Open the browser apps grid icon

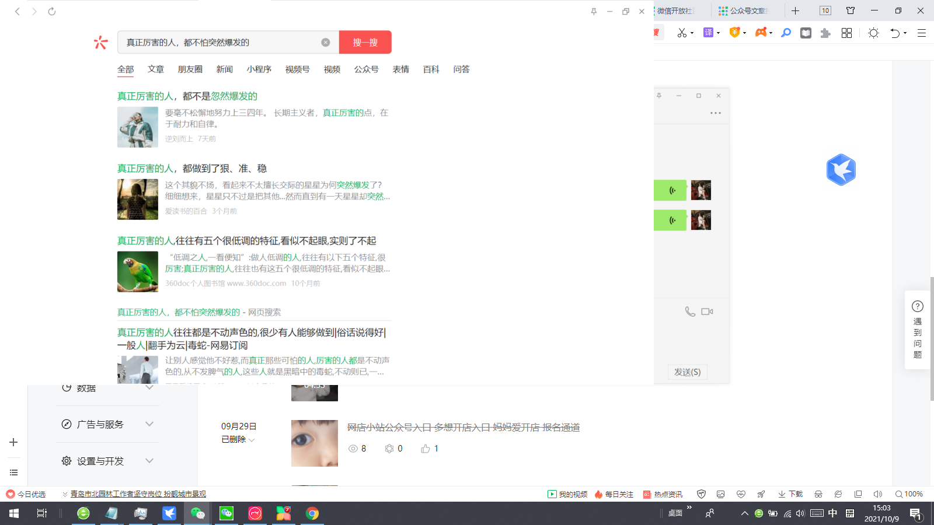pyautogui.click(x=847, y=33)
